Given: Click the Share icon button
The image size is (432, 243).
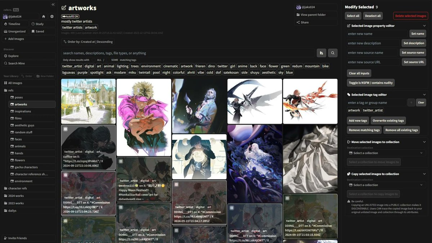Looking at the screenshot, I should (x=298, y=22).
